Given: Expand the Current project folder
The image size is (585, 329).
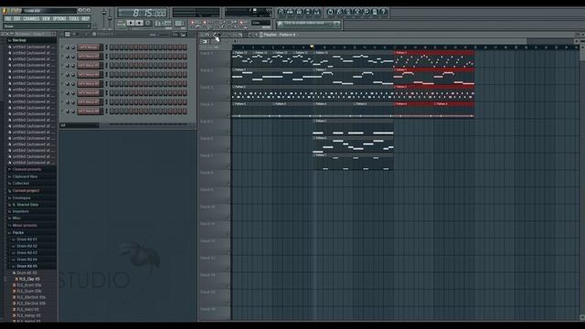Looking at the screenshot, I should [x=26, y=191].
